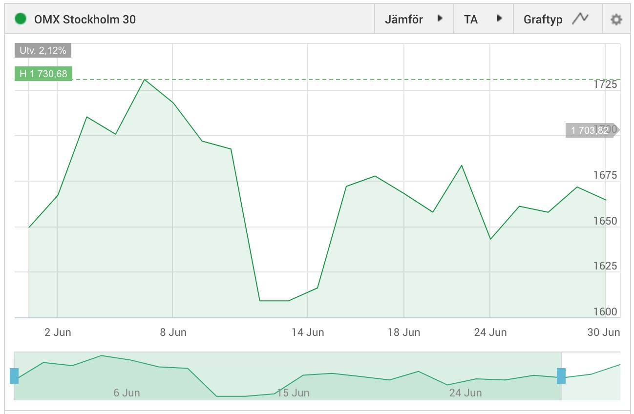Click the H 1 730,68 high label
Image resolution: width=634 pixels, height=414 pixels.
point(43,74)
